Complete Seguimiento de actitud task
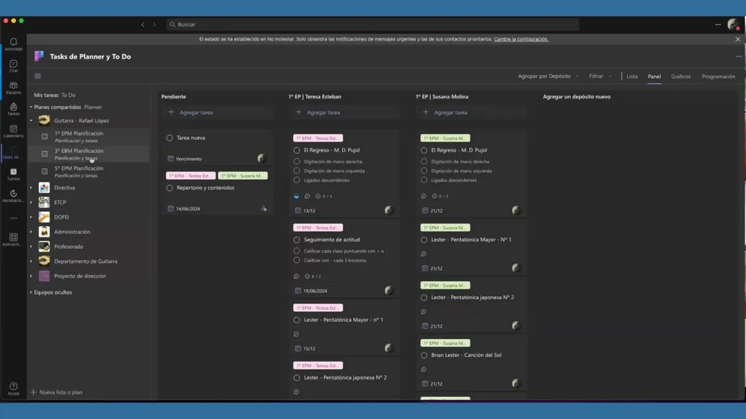The image size is (746, 419). tap(297, 240)
